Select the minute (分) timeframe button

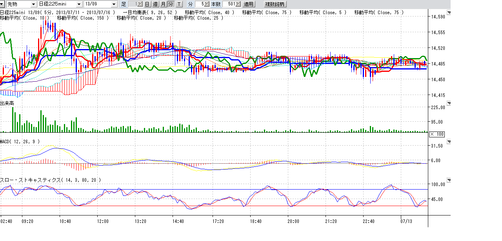pos(171,4)
